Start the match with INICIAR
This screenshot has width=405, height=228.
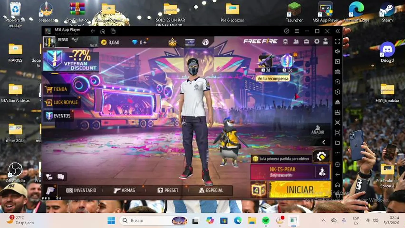pyautogui.click(x=300, y=190)
